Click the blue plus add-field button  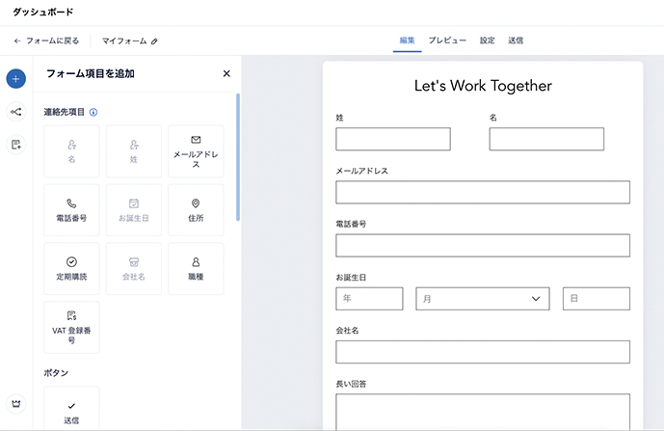[x=16, y=79]
